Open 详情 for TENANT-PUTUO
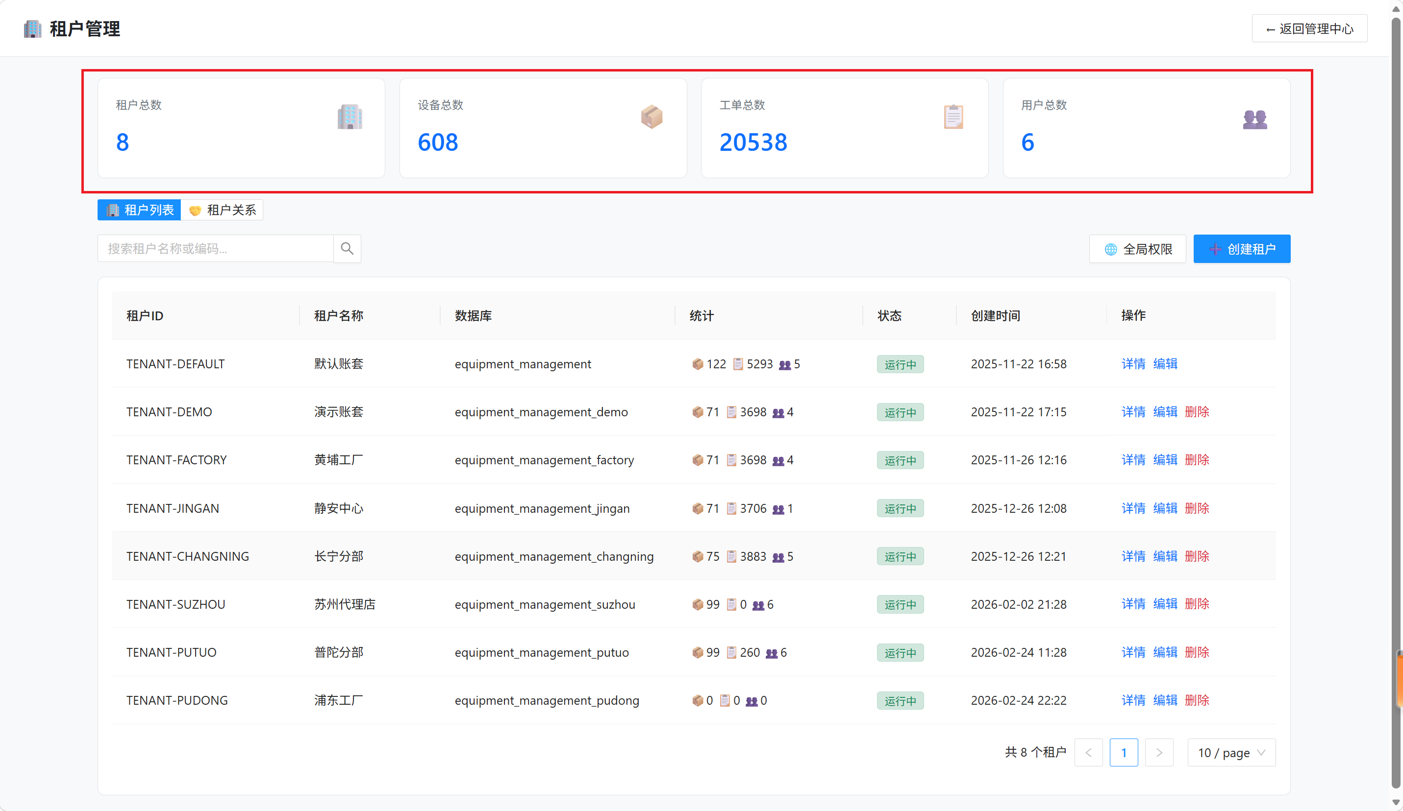The width and height of the screenshot is (1403, 811). click(x=1133, y=652)
